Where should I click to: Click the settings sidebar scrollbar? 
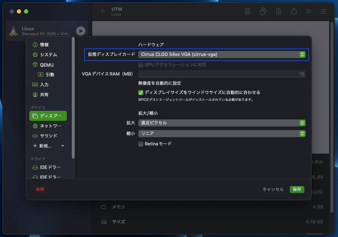[x=73, y=98]
